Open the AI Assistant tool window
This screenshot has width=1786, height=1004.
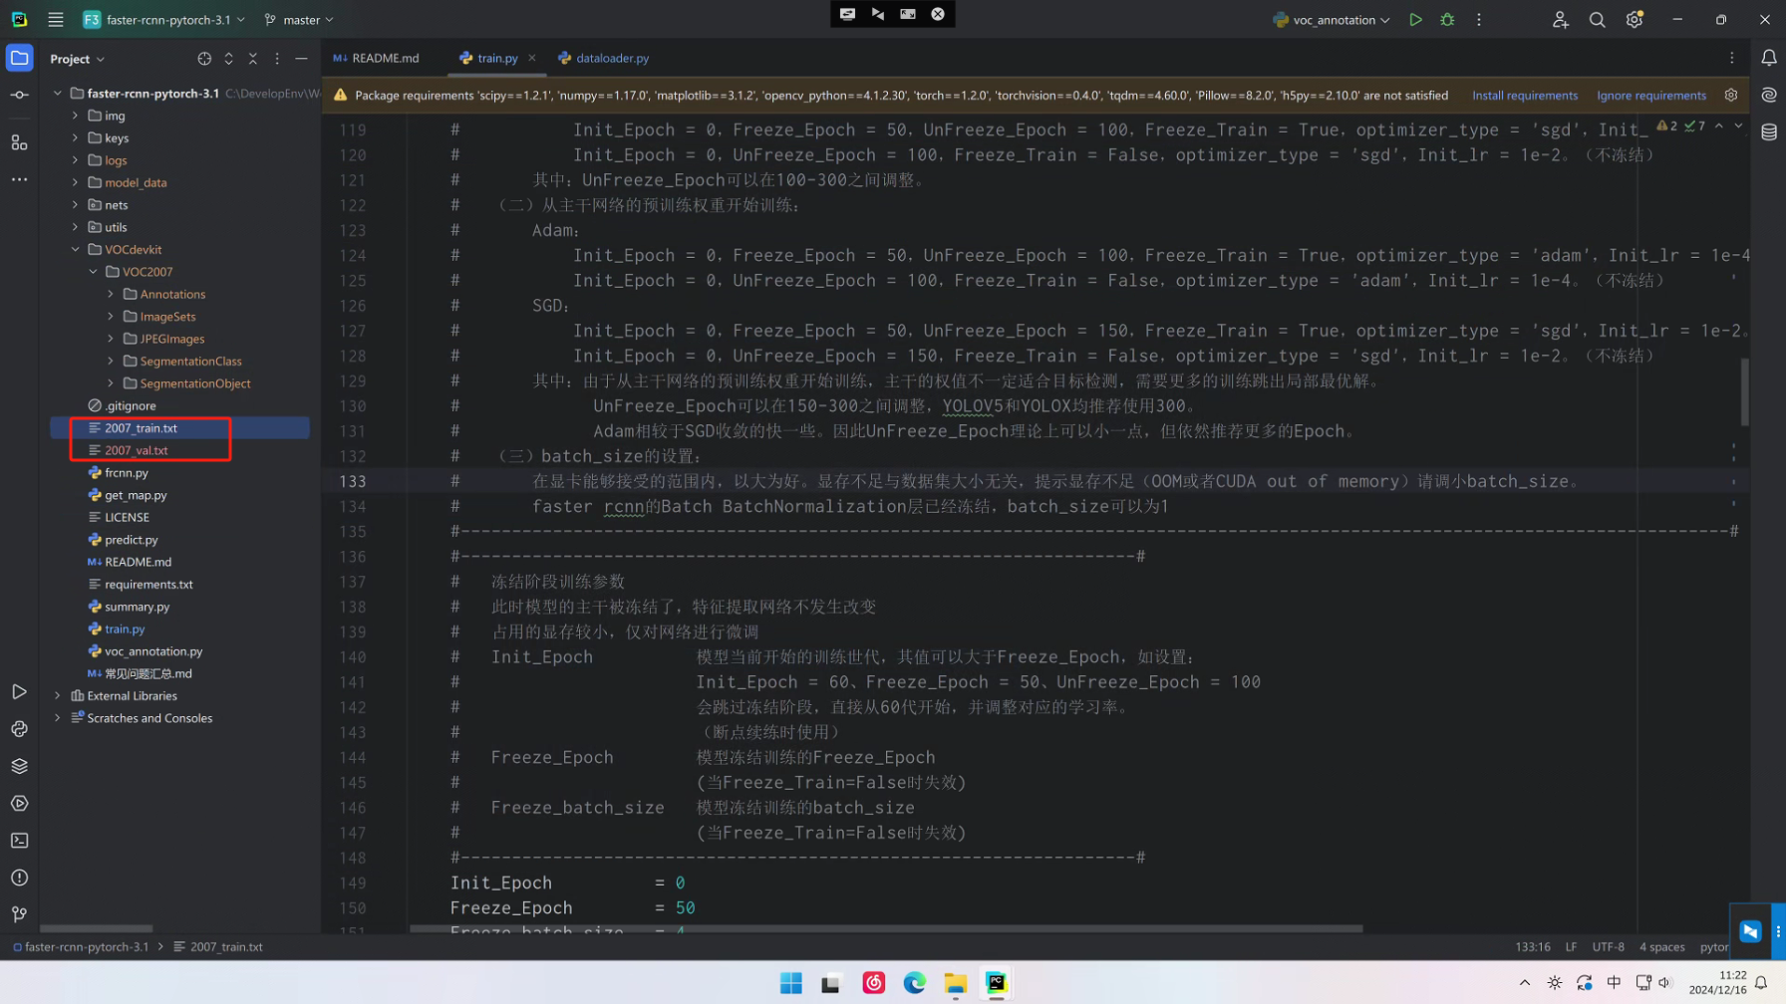(x=1769, y=96)
